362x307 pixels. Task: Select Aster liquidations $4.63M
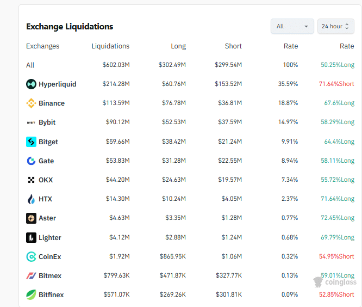120,218
